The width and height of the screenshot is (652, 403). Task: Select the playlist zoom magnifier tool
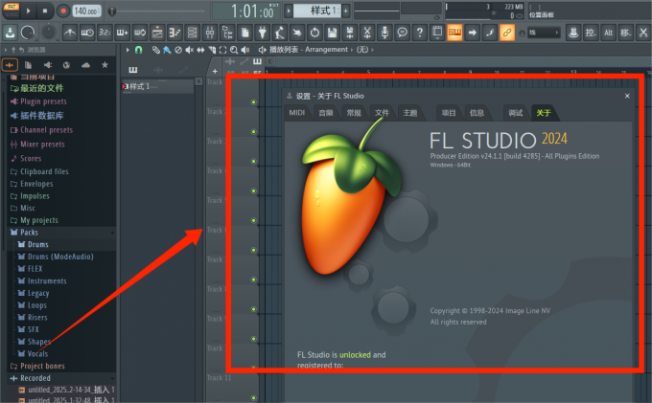[234, 50]
